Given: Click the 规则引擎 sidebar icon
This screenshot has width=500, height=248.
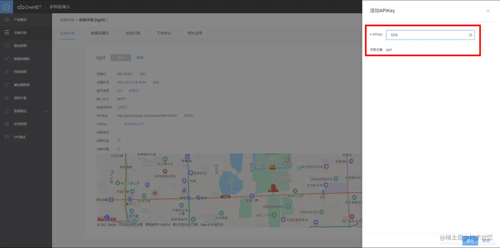Looking at the screenshot, I should click(7, 98).
